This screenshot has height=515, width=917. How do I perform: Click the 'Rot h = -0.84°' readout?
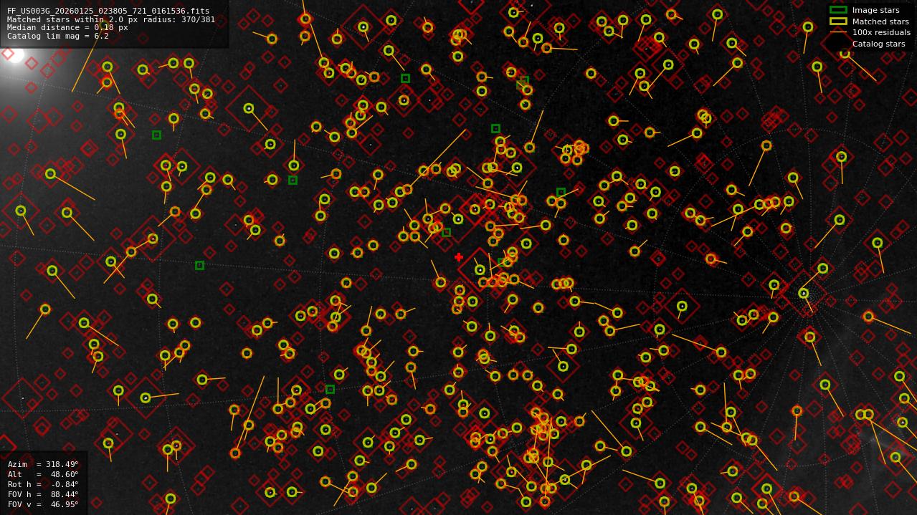tap(43, 484)
